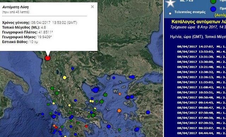The height and width of the screenshot is (137, 226).
Task: Click the red marker in the Peloponnese
Action: point(86,126)
